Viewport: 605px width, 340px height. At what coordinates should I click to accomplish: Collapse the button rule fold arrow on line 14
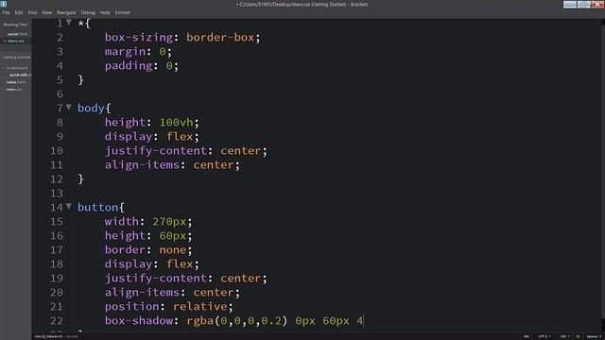[x=69, y=207]
